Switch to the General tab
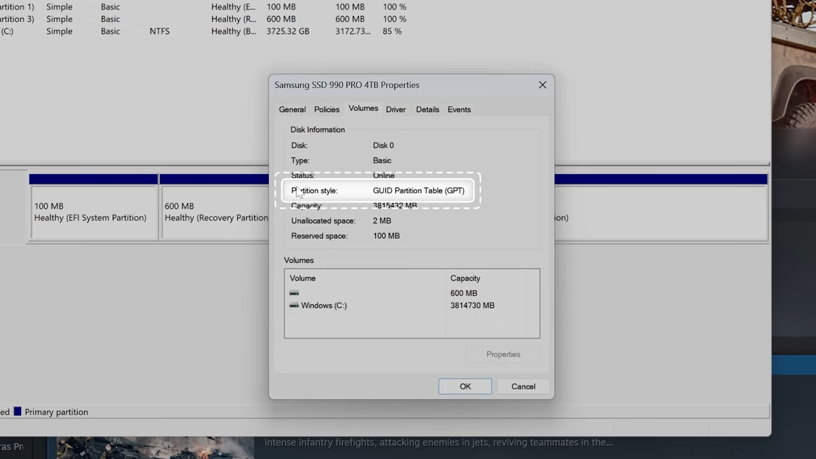This screenshot has height=459, width=816. point(292,110)
